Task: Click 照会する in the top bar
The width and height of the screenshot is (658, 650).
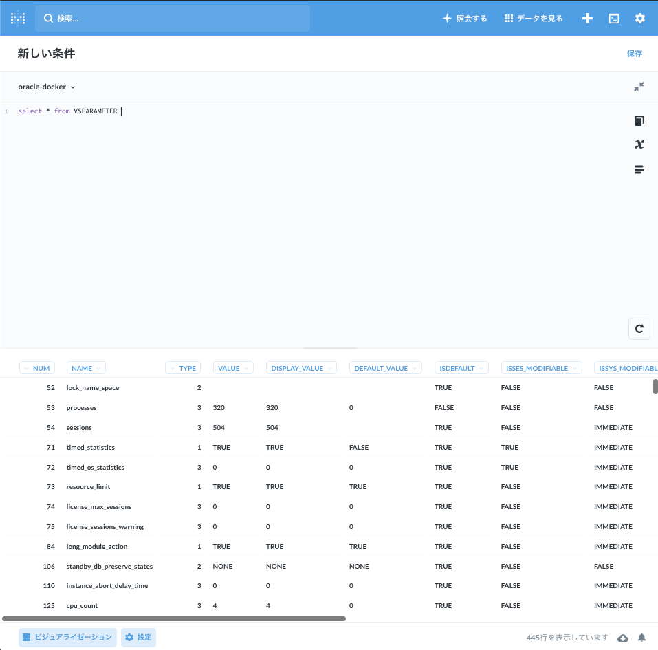Action: (465, 19)
